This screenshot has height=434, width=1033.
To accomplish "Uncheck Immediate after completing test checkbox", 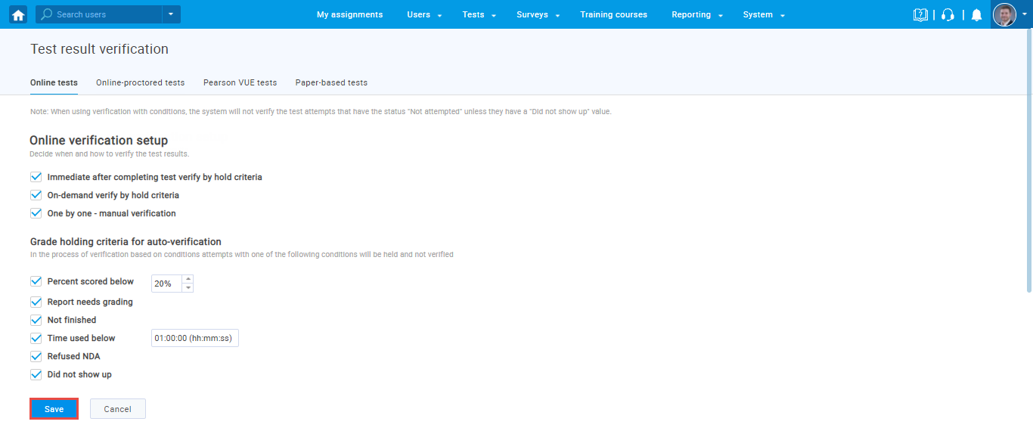I will coord(36,177).
